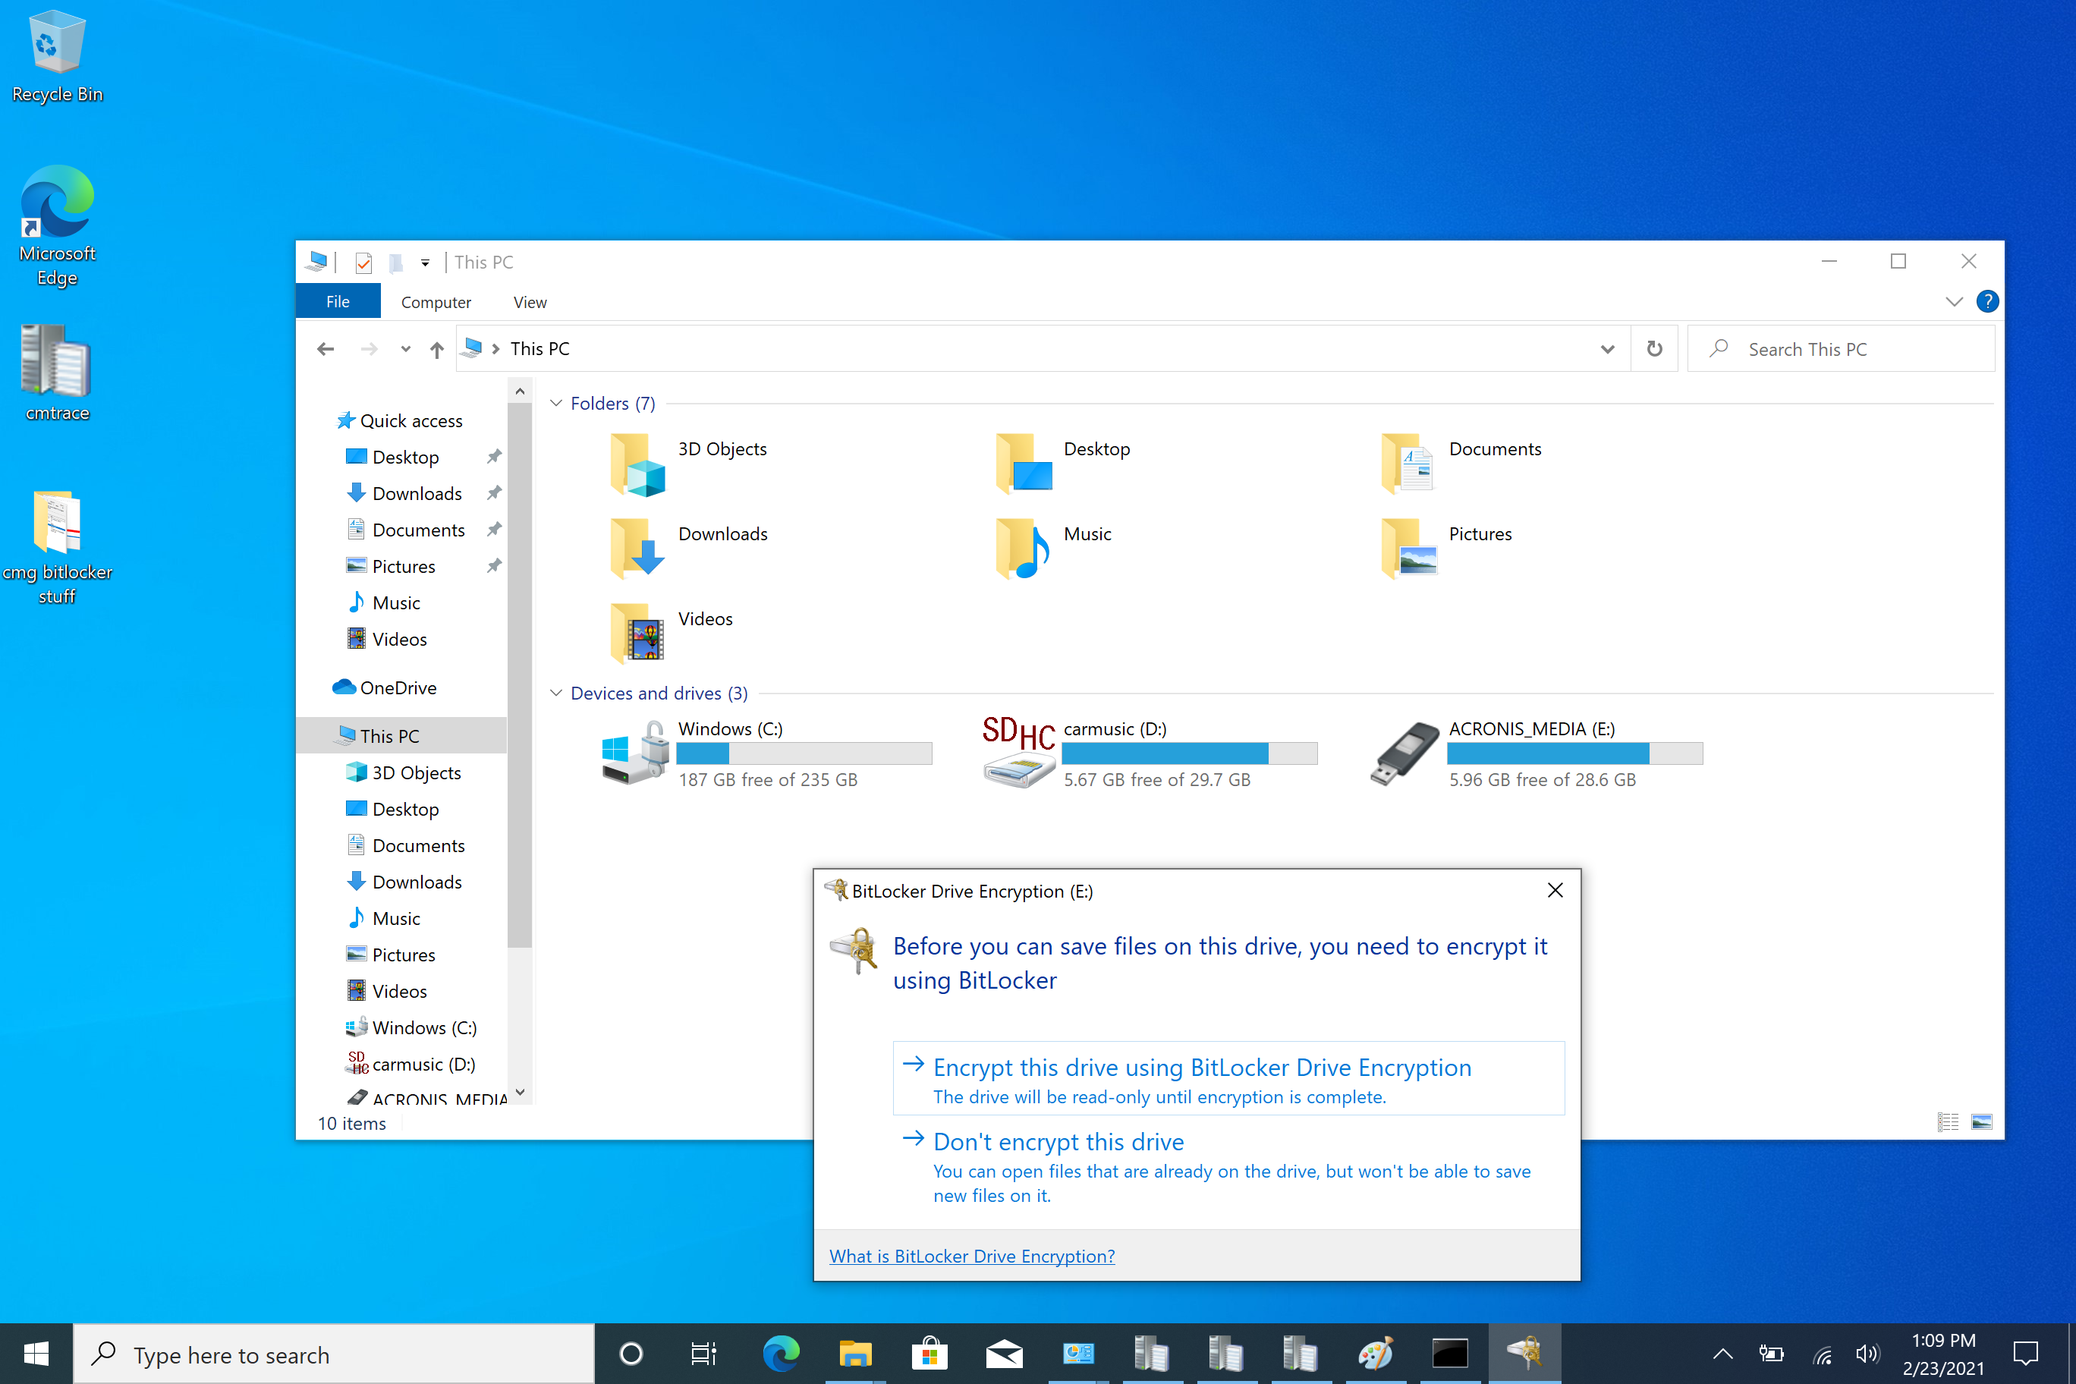
Task: Open the volume control in system tray
Action: coord(1867,1353)
